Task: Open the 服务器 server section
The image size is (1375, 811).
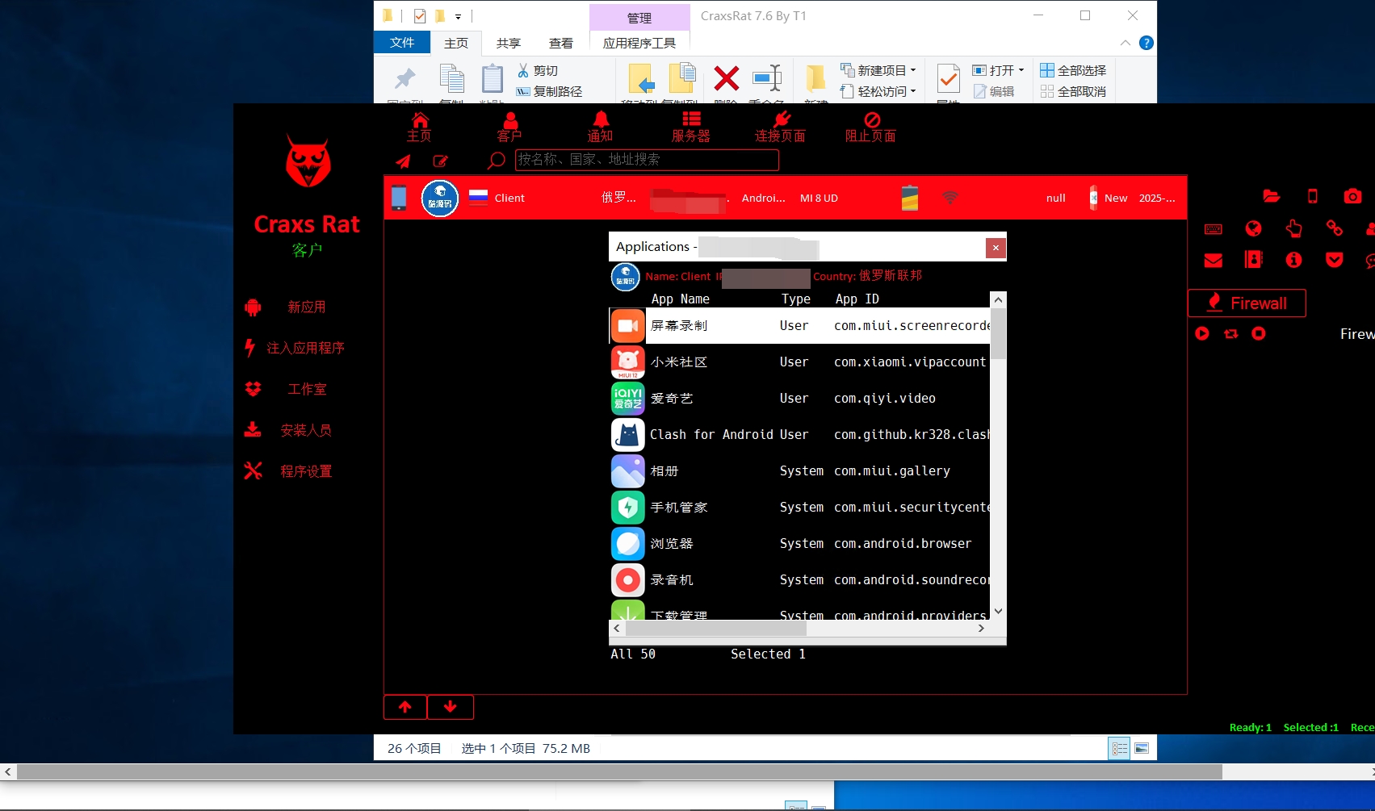Action: coord(691,128)
